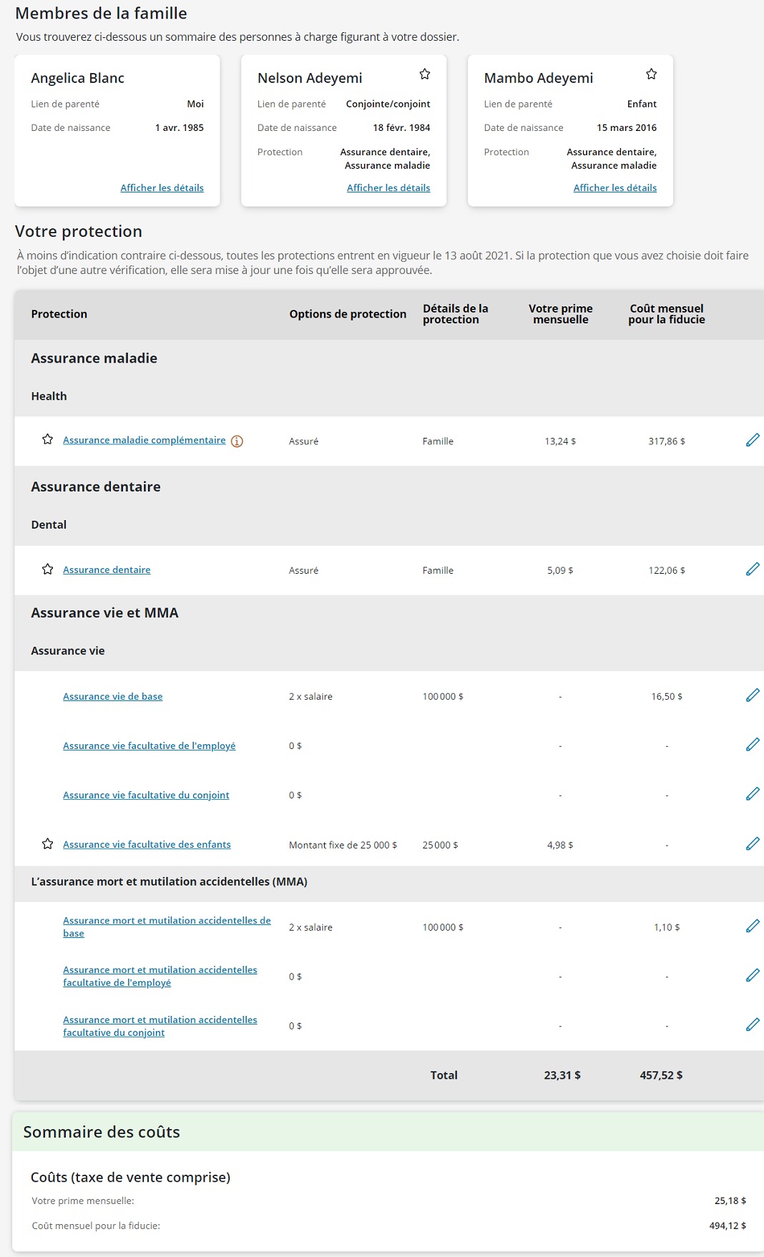Open Afficher les détails for Nelson Adeyemi
Screen dimensions: 764x1257
pos(388,187)
